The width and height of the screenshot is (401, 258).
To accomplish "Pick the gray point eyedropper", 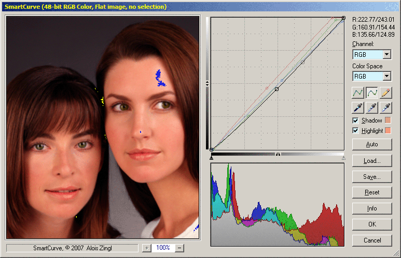I will tap(372, 108).
